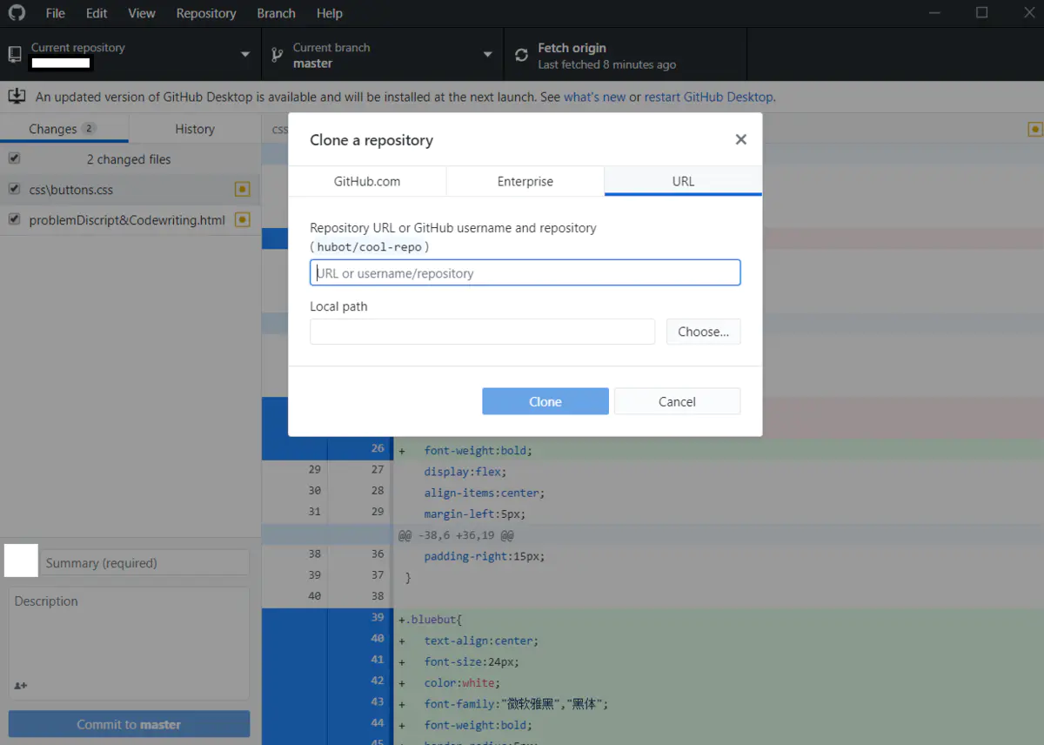Switch to the Changes tab
1044x745 pixels.
click(64, 129)
